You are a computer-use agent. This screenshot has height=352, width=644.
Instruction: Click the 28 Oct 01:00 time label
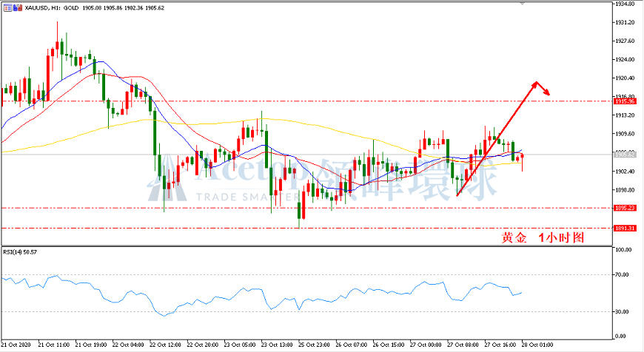pyautogui.click(x=537, y=345)
